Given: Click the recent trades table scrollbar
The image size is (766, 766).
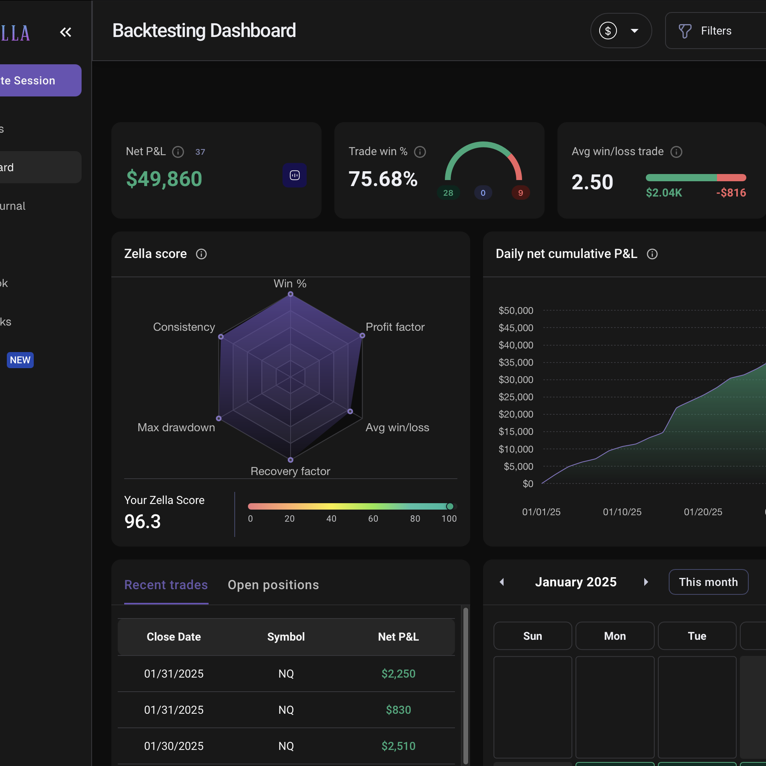Looking at the screenshot, I should tap(465, 683).
